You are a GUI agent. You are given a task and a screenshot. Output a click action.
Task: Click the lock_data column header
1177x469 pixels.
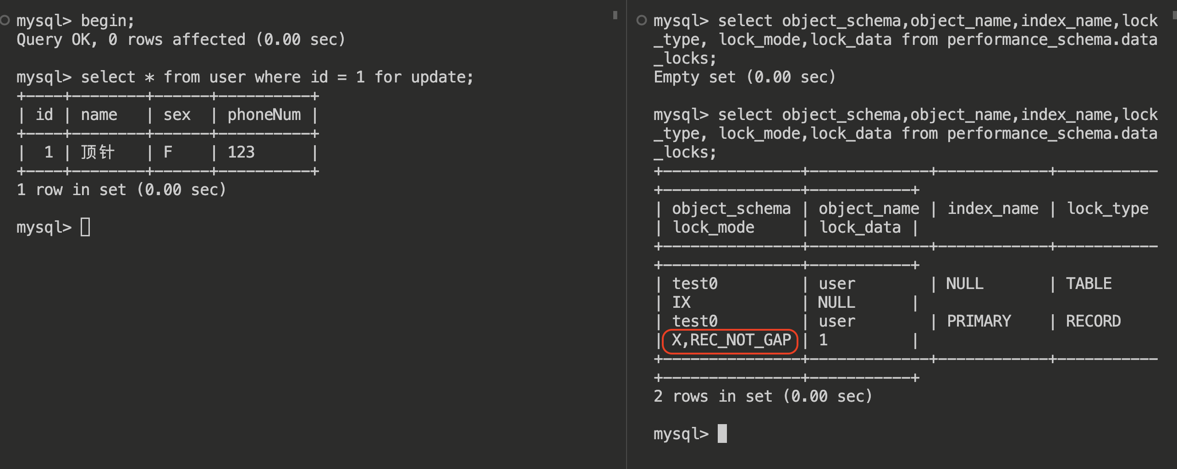click(860, 227)
